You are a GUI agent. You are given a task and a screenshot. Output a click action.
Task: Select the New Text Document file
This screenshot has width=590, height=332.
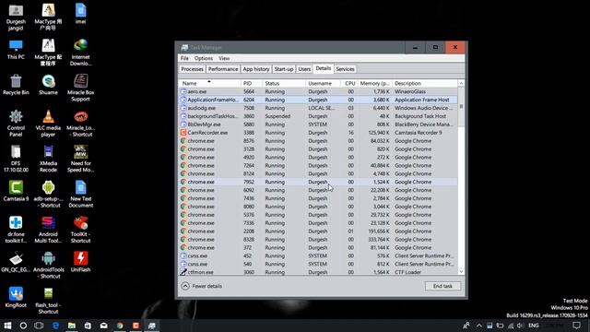80,195
